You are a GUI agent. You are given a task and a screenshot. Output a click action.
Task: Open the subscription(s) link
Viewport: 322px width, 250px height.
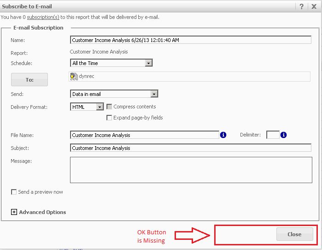pyautogui.click(x=43, y=17)
